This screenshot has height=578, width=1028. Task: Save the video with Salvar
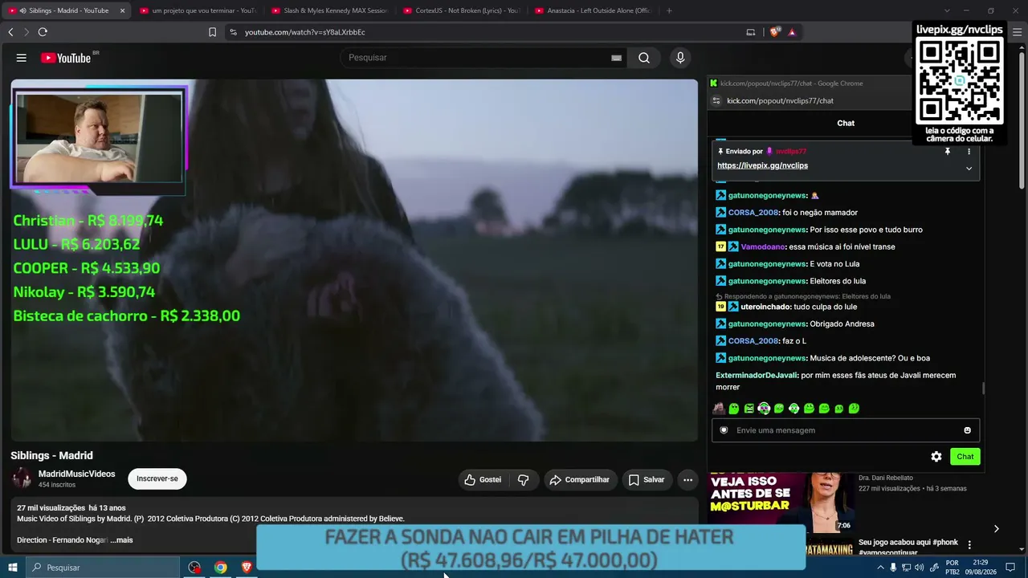coord(647,480)
